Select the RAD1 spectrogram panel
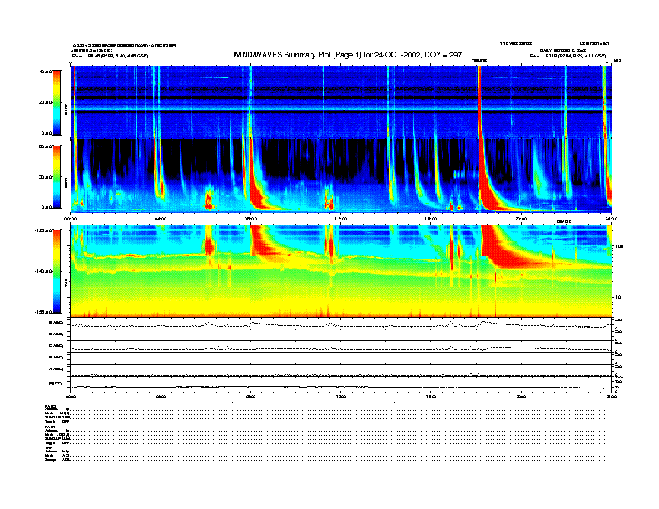Viewport: 659px width, 509px height. (340, 176)
